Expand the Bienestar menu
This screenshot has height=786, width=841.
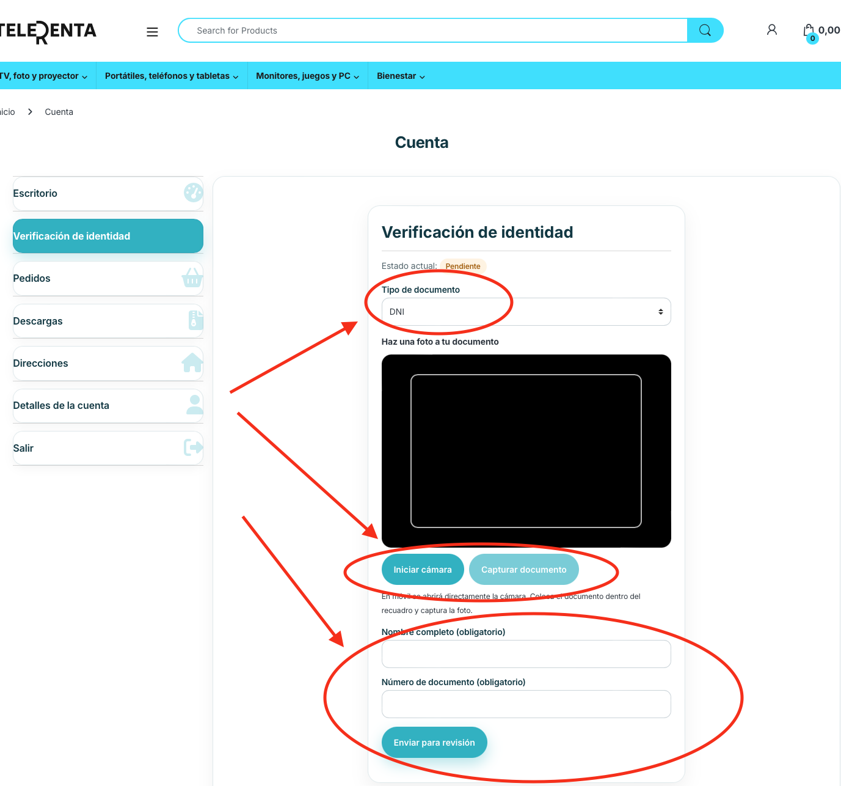401,76
